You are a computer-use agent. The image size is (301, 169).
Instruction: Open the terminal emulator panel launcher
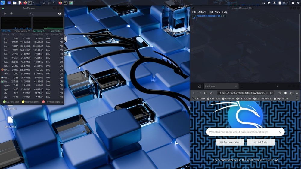click(x=30, y=3)
